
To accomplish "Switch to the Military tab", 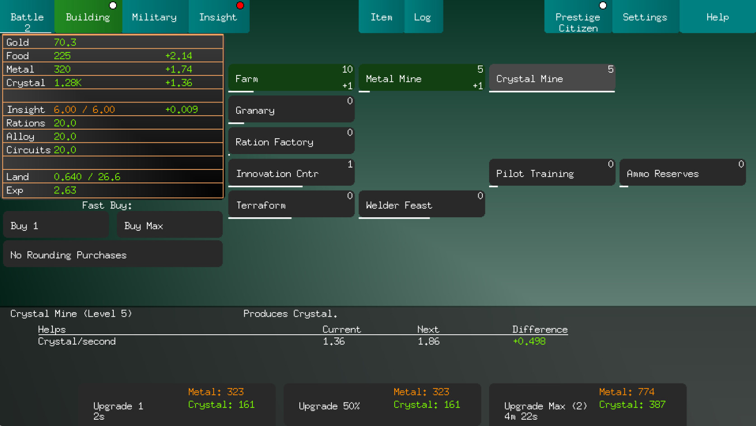I will (154, 17).
